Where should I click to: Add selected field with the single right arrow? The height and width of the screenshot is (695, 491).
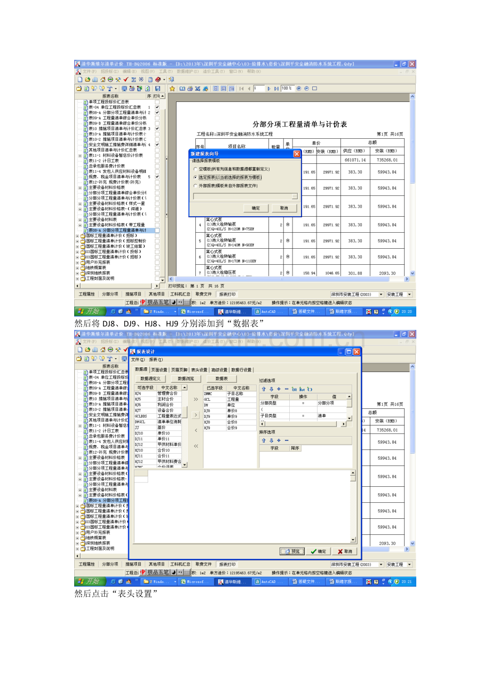pos(195,414)
